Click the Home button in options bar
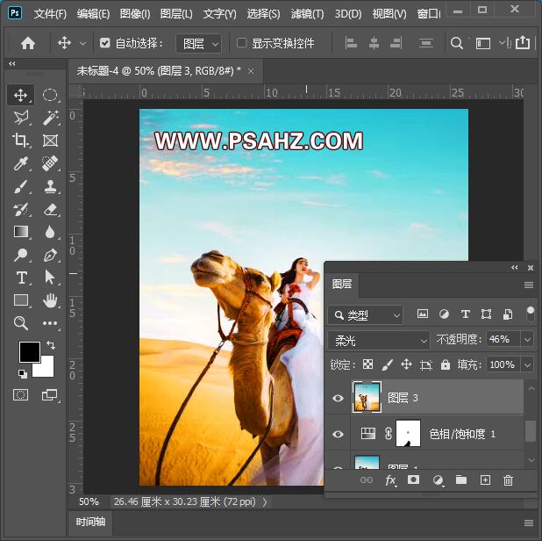This screenshot has height=541, width=542. coord(28,43)
